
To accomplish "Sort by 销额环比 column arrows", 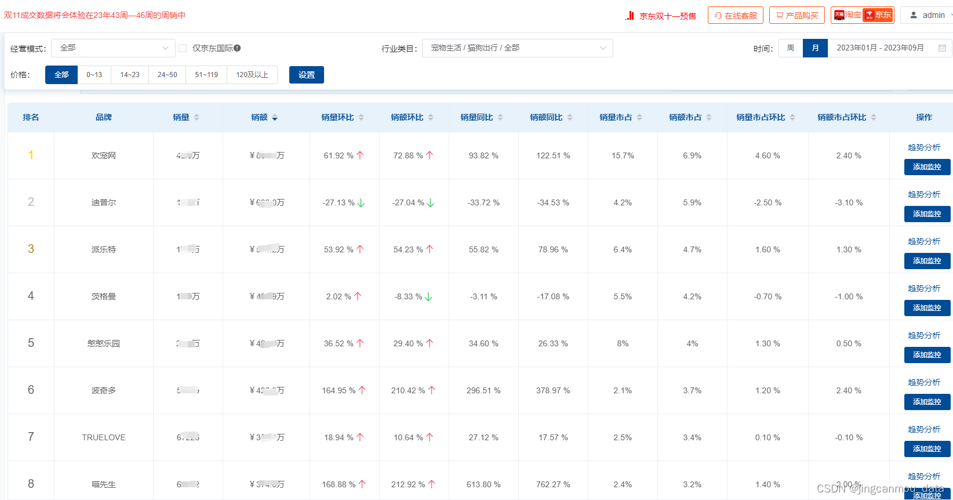I will [x=431, y=117].
